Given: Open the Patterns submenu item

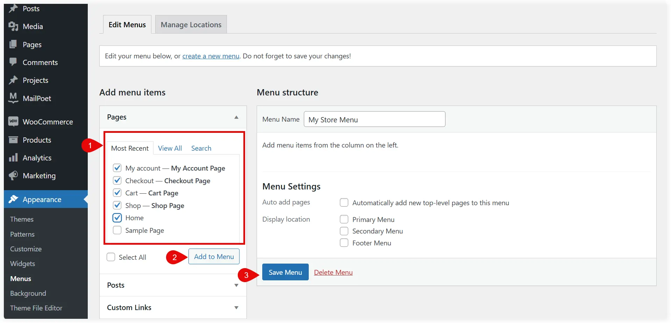Looking at the screenshot, I should 22,234.
